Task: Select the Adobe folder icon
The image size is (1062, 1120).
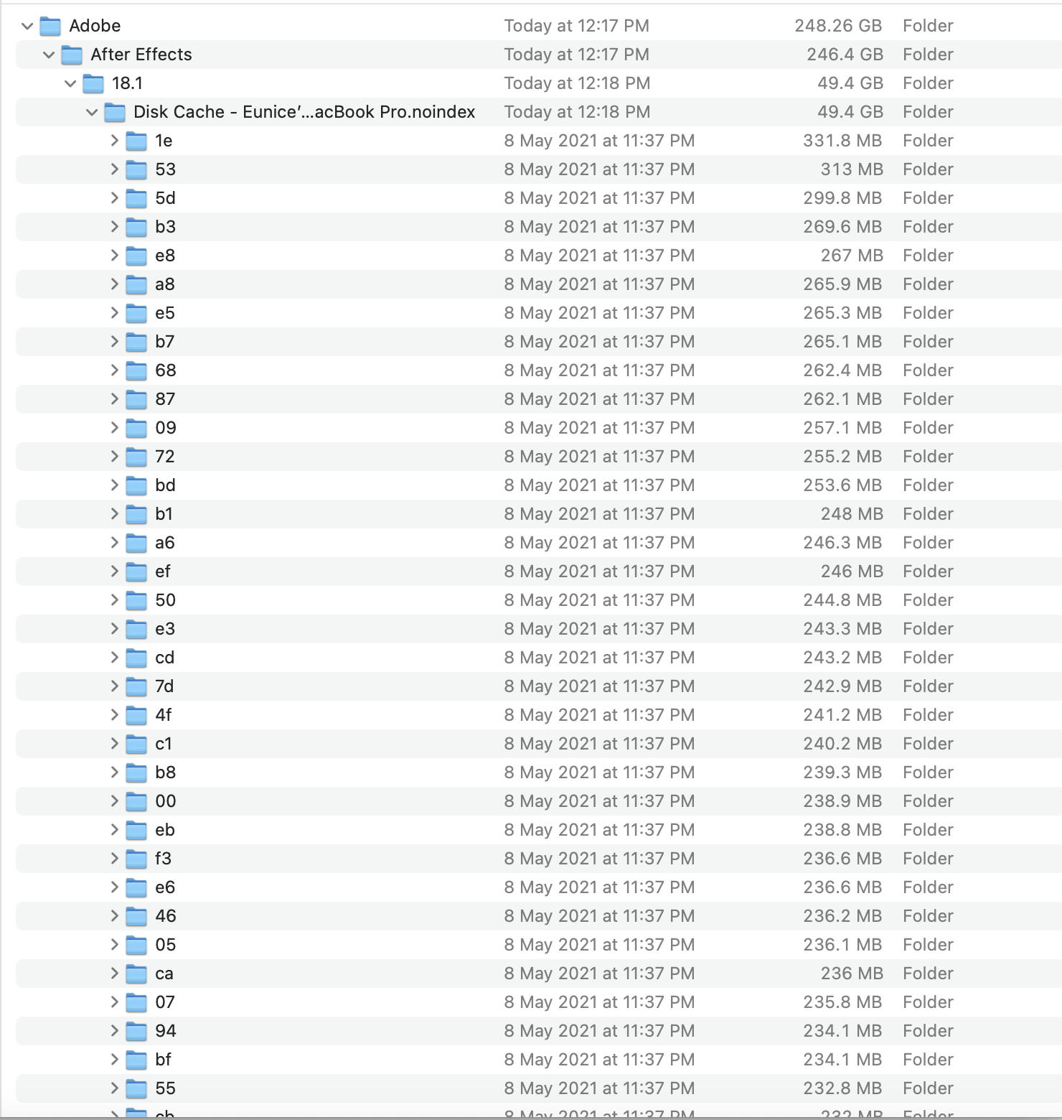Action: click(x=50, y=27)
